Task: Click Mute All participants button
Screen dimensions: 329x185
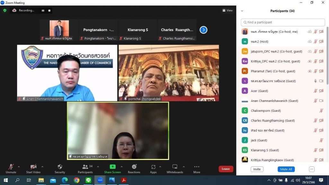Action: click(x=286, y=169)
